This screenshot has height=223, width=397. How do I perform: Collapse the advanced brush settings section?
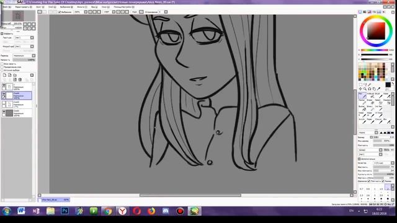coord(359,159)
